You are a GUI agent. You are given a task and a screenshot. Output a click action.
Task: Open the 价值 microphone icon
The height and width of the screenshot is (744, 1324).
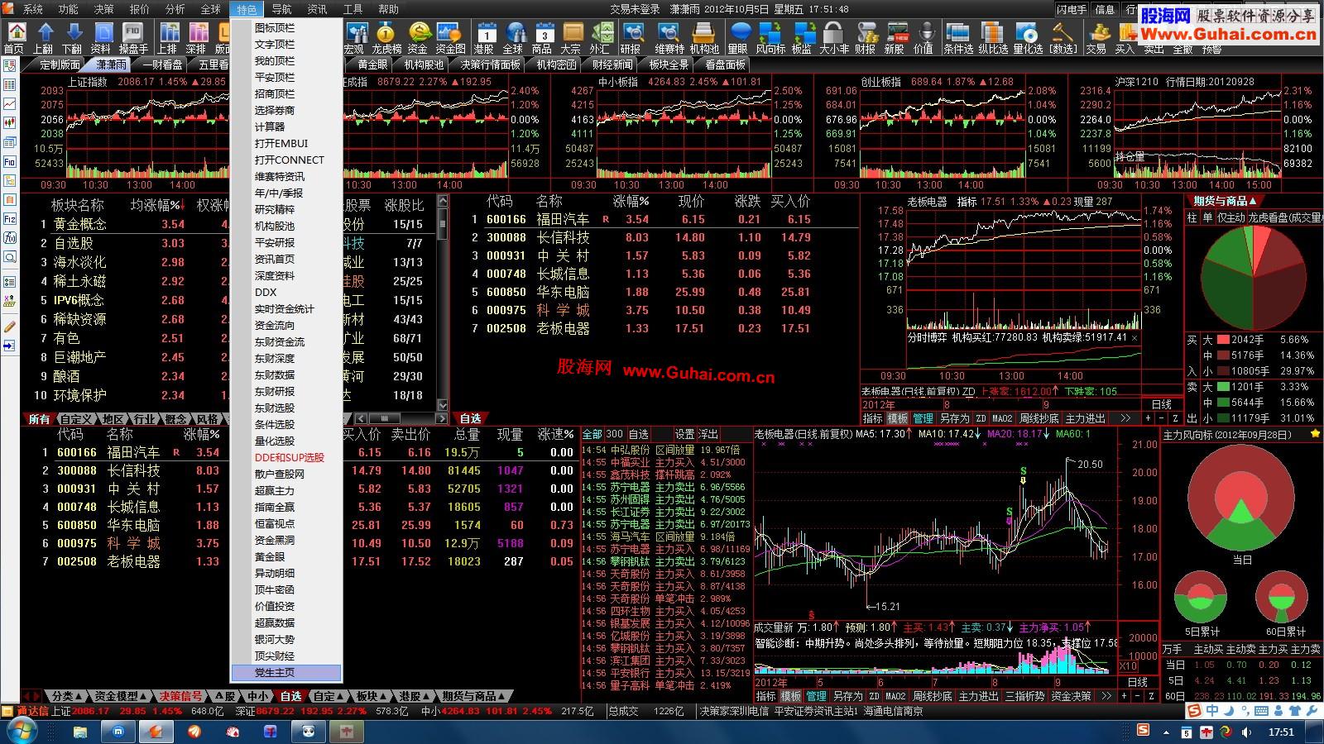(x=923, y=39)
